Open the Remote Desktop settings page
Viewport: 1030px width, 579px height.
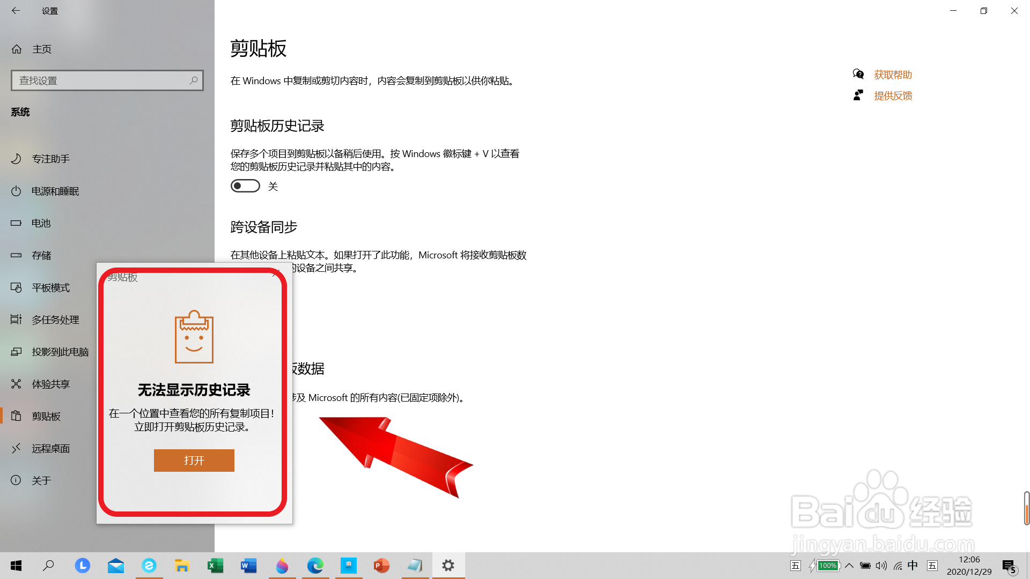[50, 449]
